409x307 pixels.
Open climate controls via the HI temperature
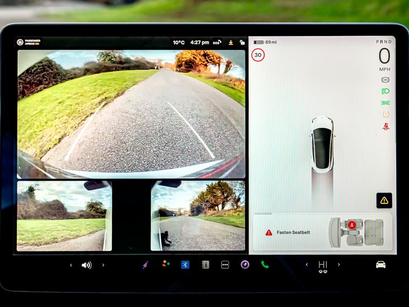[x=323, y=264]
